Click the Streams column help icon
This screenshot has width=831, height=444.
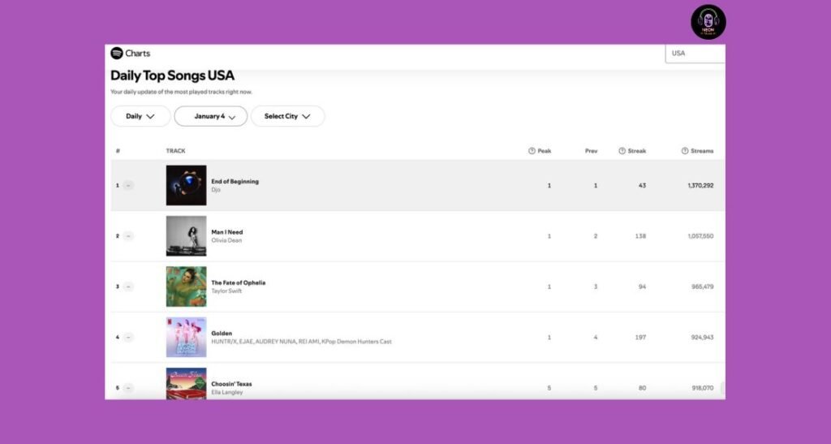(684, 151)
